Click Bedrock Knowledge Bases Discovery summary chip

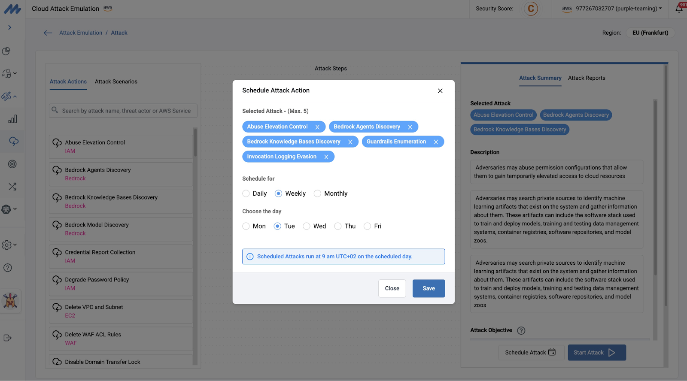(x=520, y=130)
